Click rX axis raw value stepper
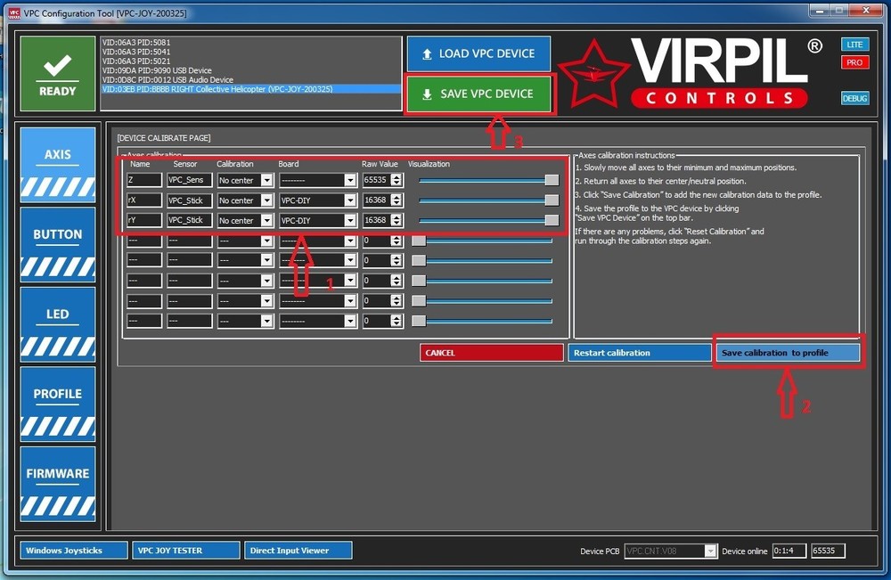 point(396,200)
